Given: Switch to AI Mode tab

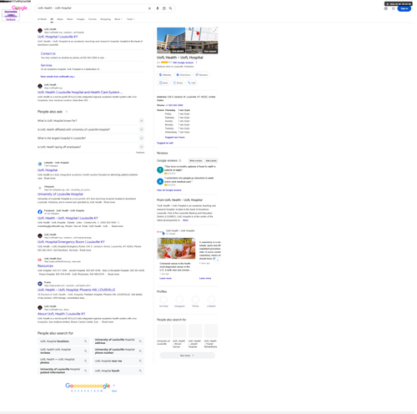Looking at the screenshot, I should pyautogui.click(x=42, y=19).
